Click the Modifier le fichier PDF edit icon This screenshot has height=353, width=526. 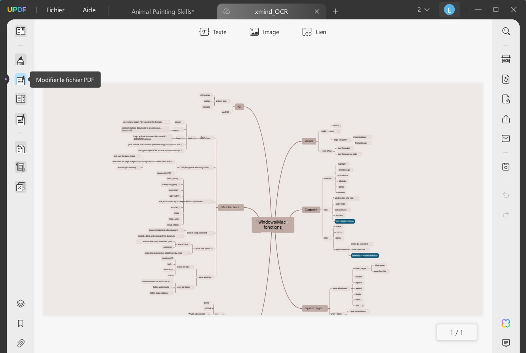21,80
